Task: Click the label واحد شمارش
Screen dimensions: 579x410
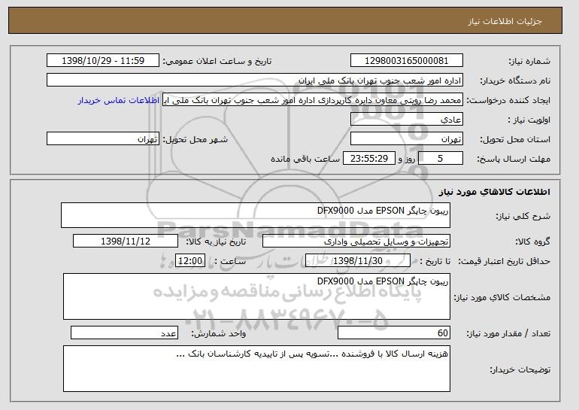Action: tap(218, 333)
